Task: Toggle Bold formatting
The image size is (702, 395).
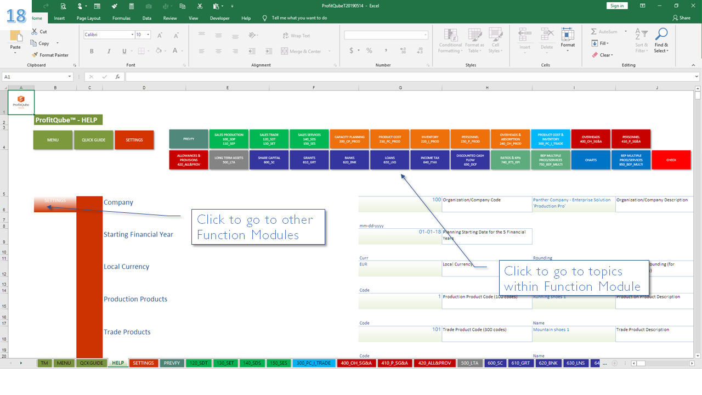Action: click(92, 51)
